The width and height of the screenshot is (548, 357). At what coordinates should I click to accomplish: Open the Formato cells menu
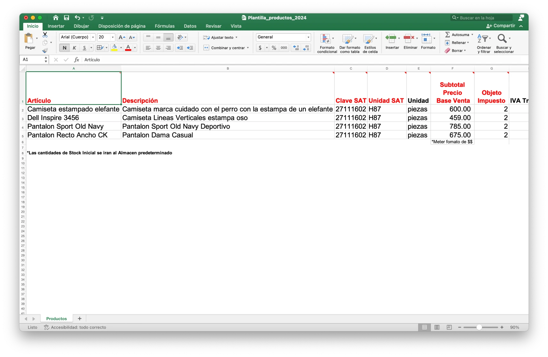pyautogui.click(x=428, y=42)
